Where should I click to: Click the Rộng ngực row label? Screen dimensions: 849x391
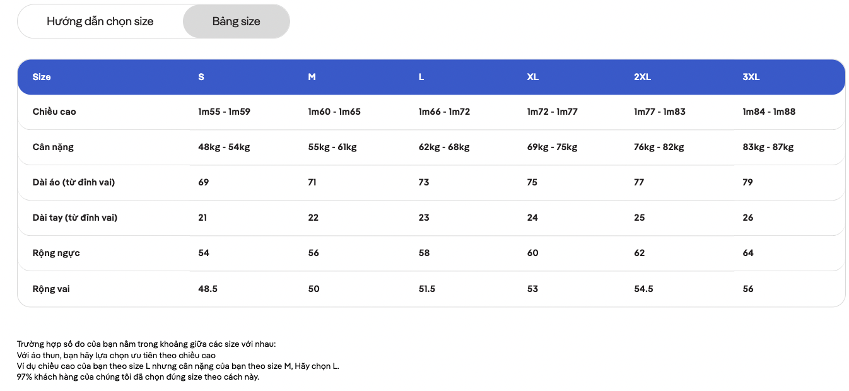[x=56, y=253]
